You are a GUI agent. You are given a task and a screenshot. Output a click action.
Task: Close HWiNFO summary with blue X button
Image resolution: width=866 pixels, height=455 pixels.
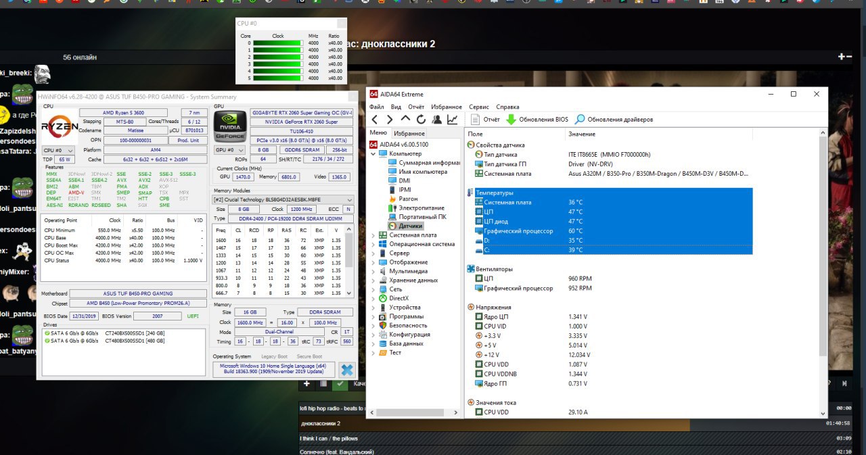point(347,370)
